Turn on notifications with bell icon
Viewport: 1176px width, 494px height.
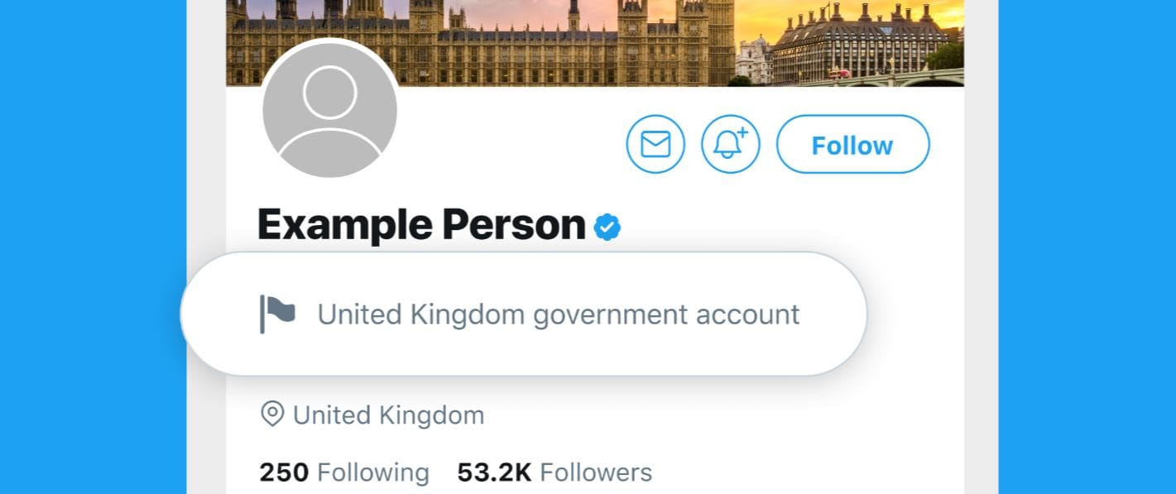pyautogui.click(x=730, y=145)
